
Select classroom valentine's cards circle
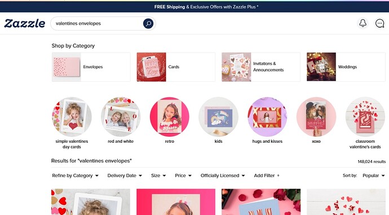[365, 117]
